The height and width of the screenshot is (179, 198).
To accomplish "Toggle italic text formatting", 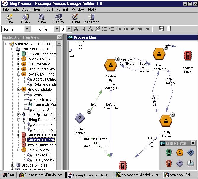I will tap(83, 29).
